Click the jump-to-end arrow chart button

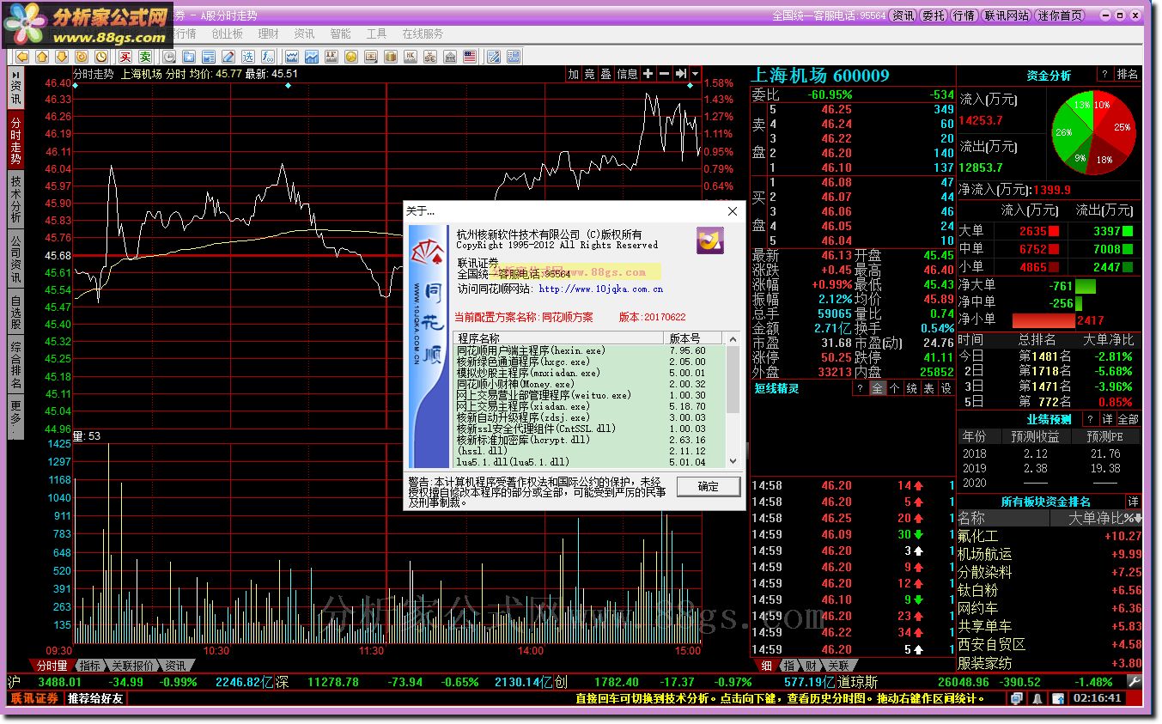[680, 74]
